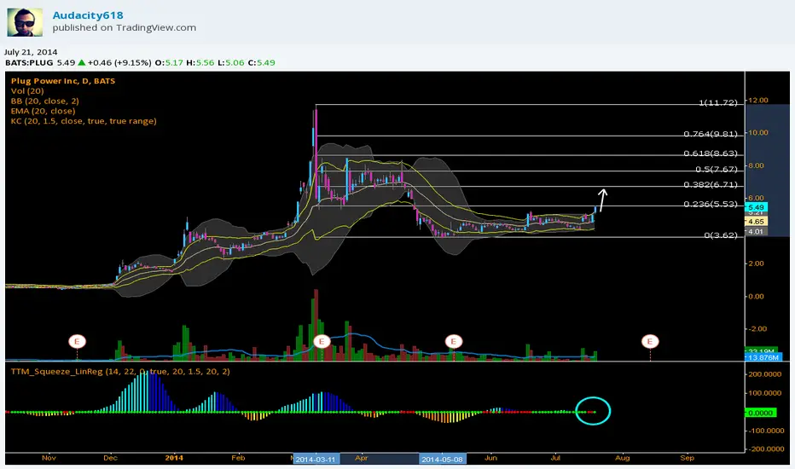This screenshot has width=795, height=469.
Task: Click the Sep label on the time axis
Action: 687,458
